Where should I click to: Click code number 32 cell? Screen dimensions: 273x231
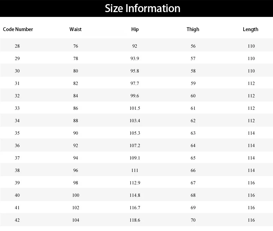pos(17,96)
